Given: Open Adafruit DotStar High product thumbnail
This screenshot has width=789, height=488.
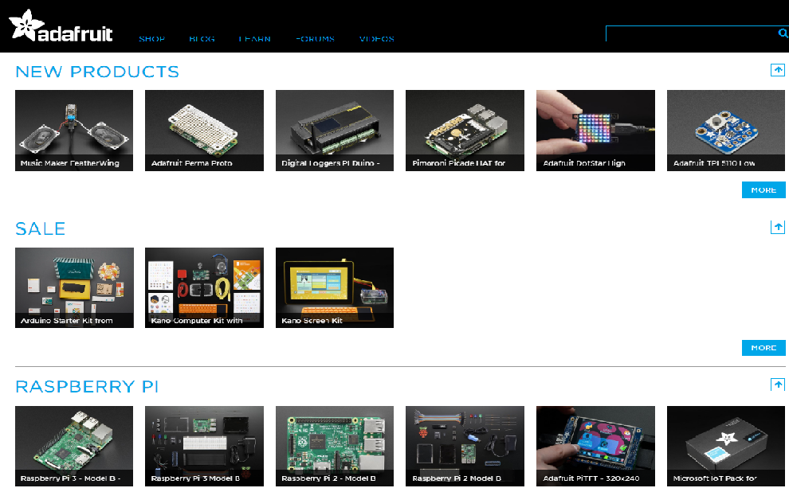Looking at the screenshot, I should click(596, 131).
